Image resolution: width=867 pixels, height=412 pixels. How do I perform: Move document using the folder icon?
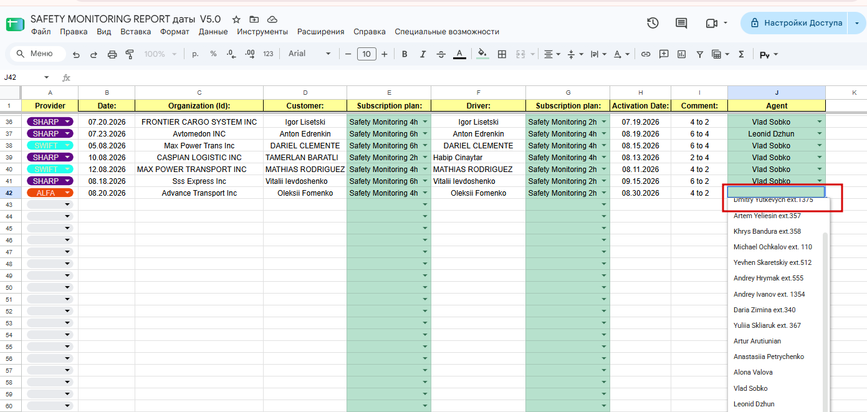pyautogui.click(x=254, y=20)
